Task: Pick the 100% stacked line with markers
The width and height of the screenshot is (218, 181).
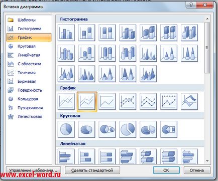Action: (169, 102)
